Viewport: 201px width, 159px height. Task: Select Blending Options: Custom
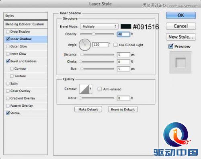click(x=26, y=24)
